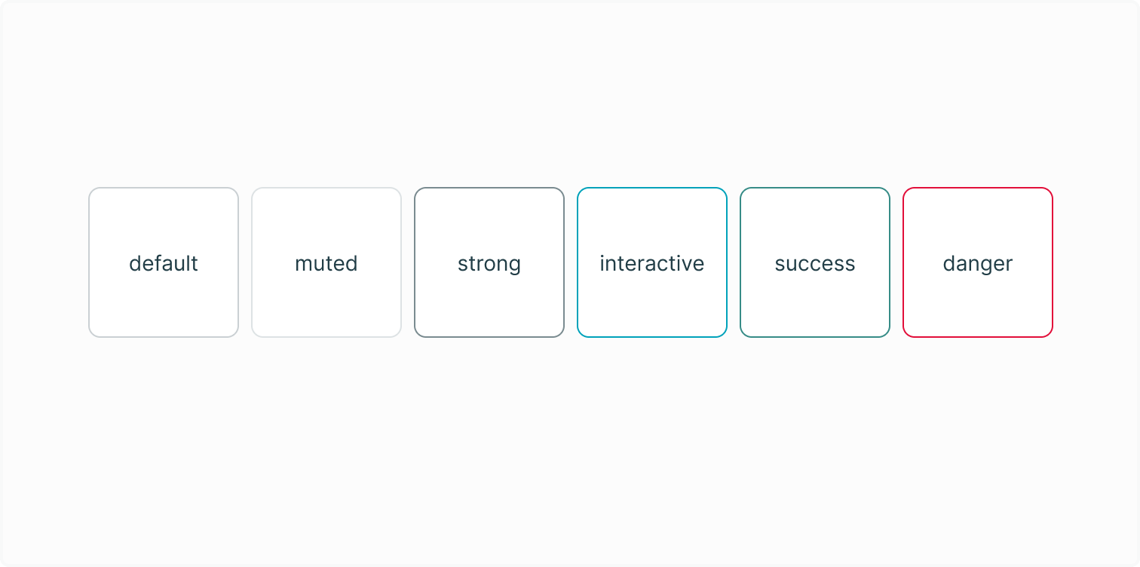The width and height of the screenshot is (1140, 567).
Task: Click the "default" text label
Action: (x=164, y=264)
